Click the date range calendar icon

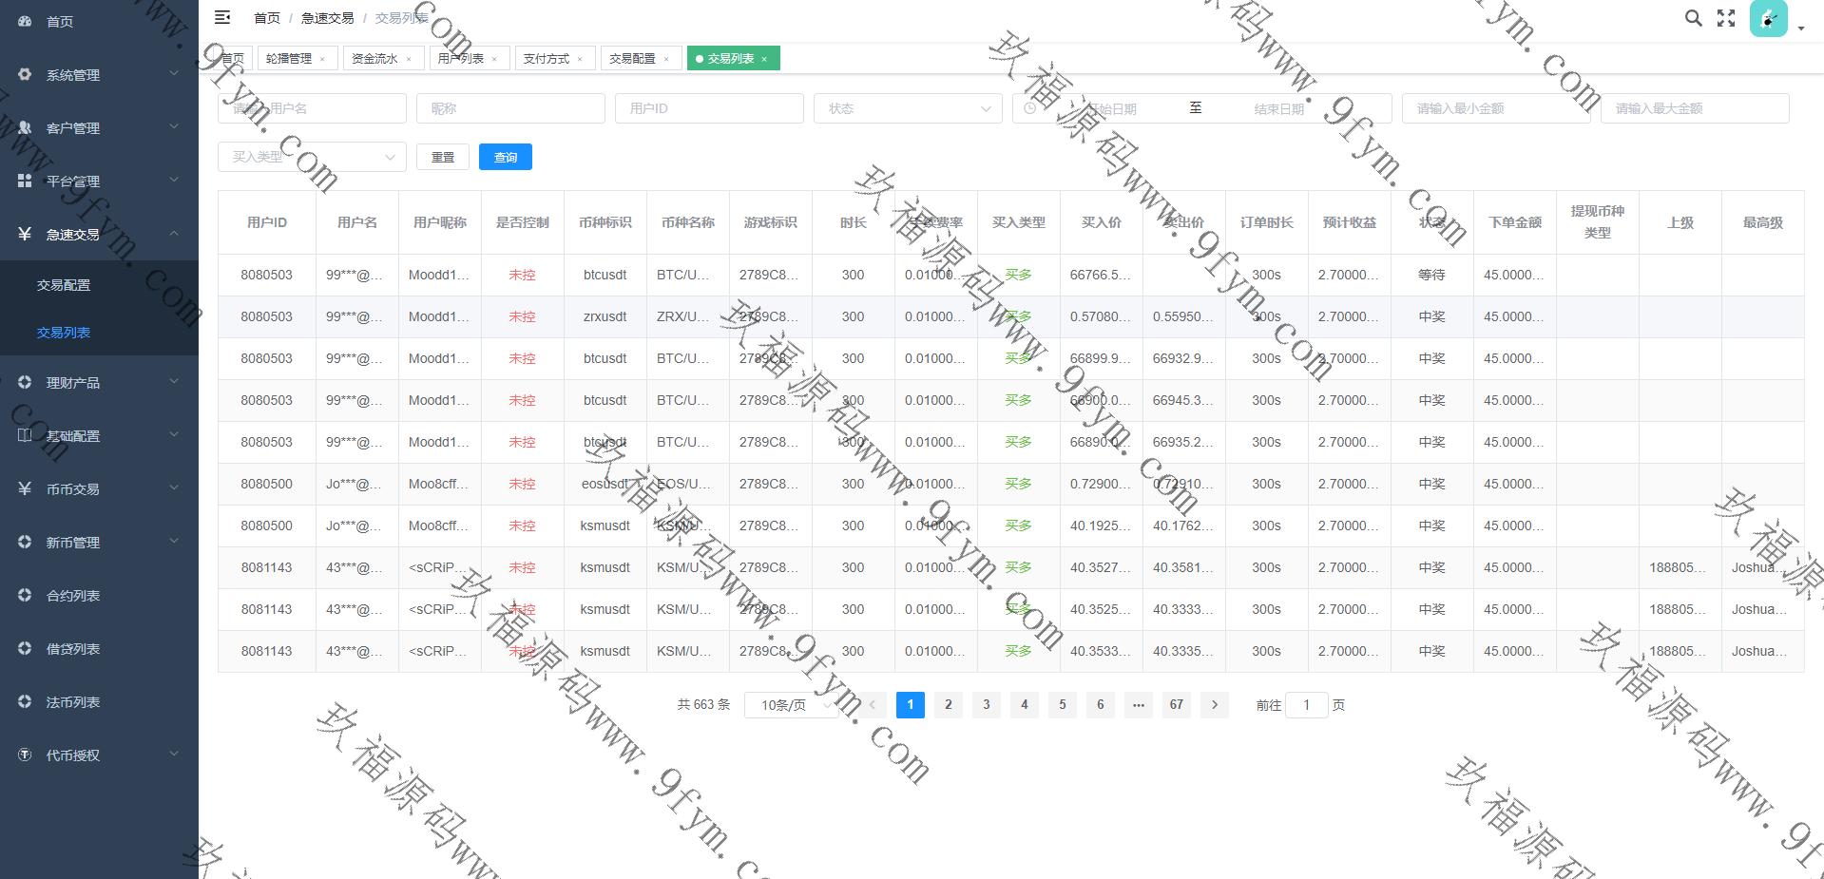click(1030, 108)
